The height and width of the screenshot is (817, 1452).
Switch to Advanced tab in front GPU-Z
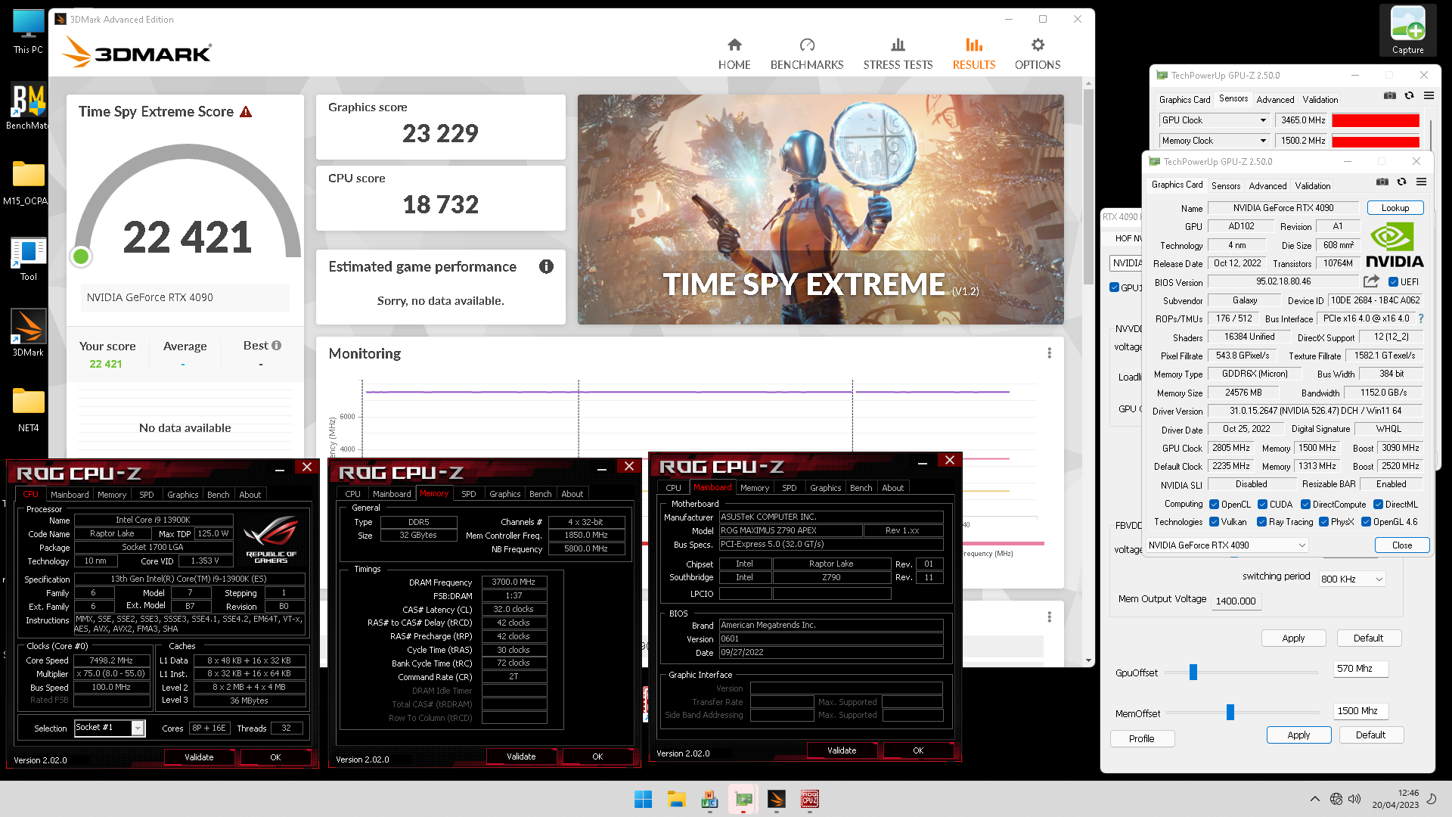coord(1267,185)
